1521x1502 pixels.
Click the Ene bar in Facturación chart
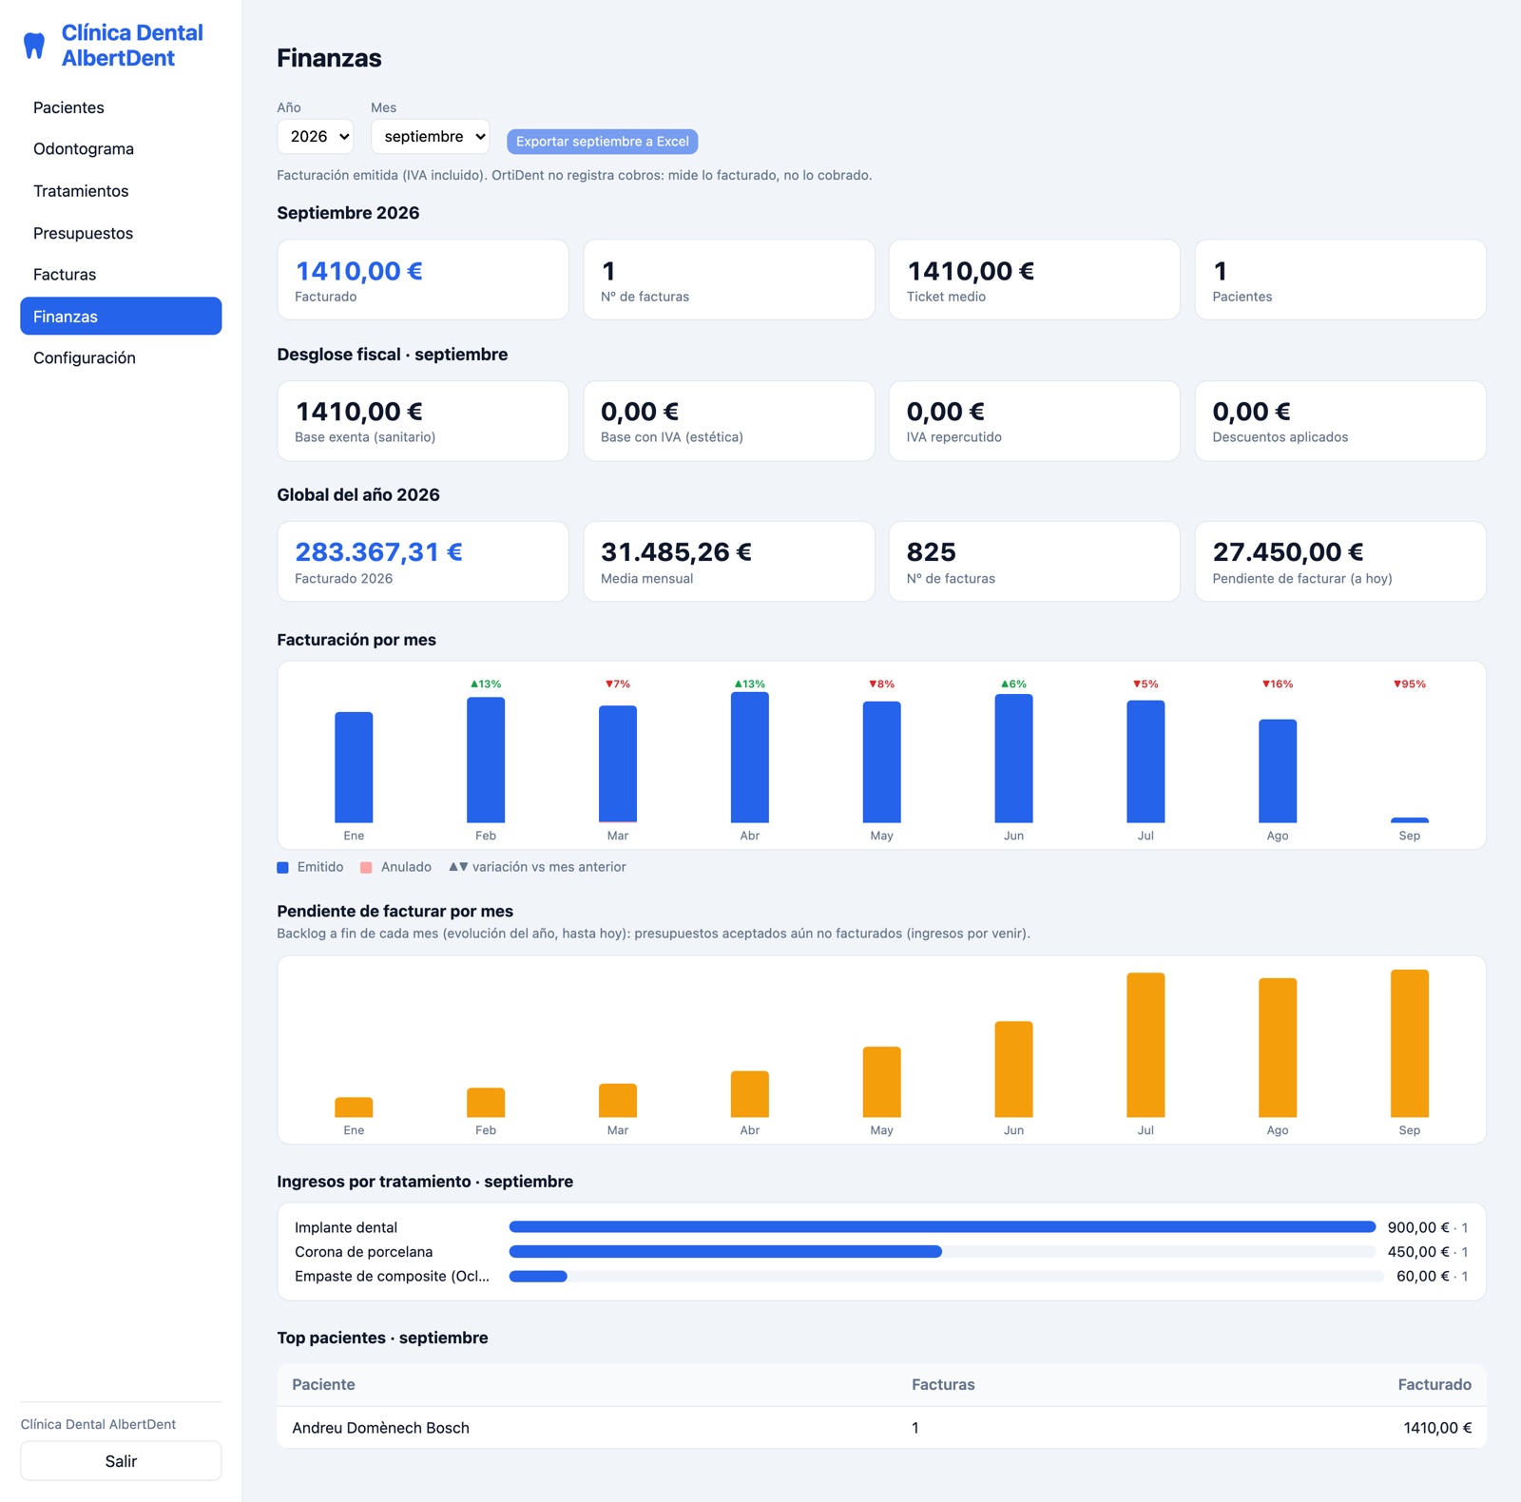coord(354,767)
